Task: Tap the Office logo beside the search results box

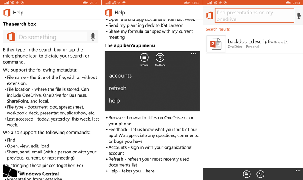Action: [210, 15]
